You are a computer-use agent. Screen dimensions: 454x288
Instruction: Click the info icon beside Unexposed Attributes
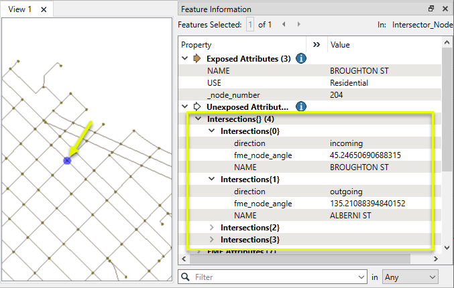[301, 106]
